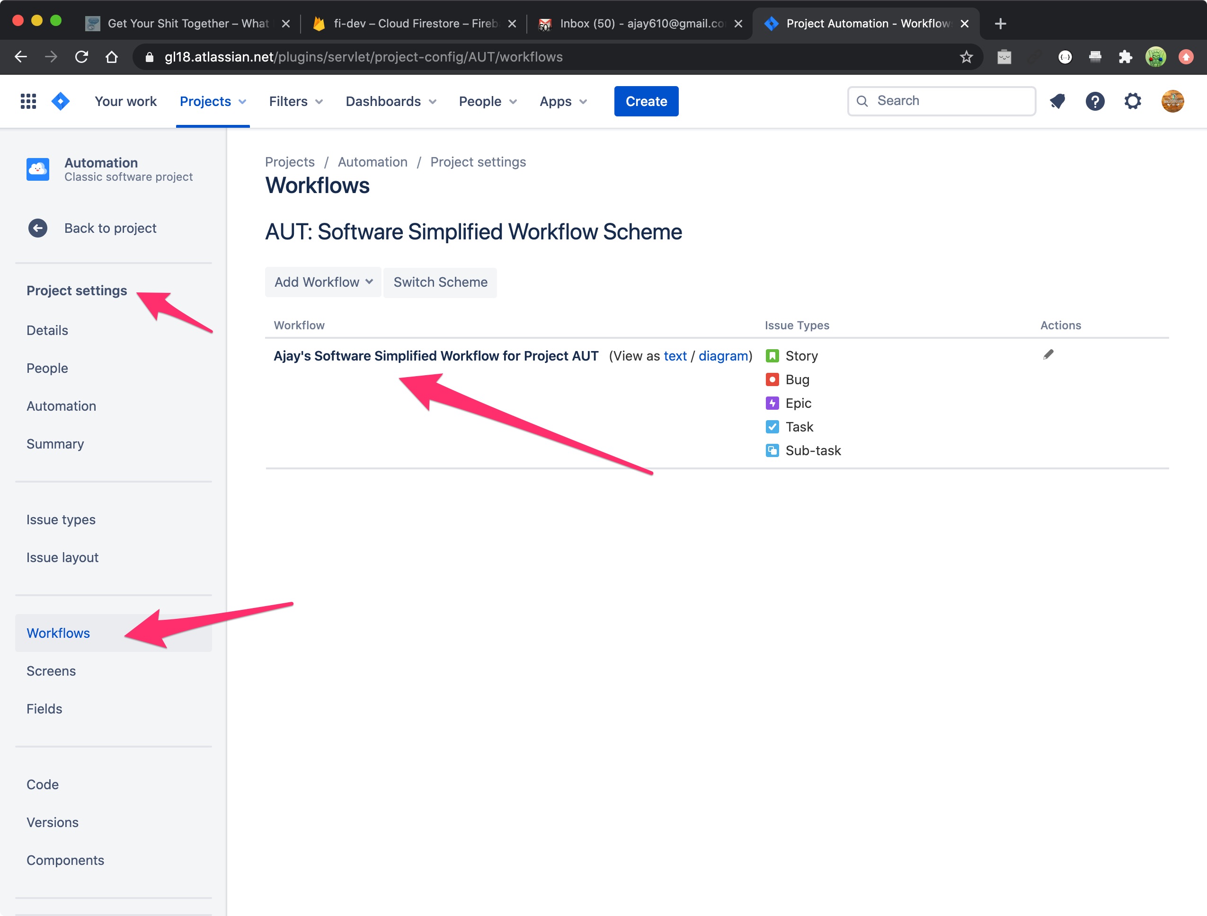The image size is (1207, 916).
Task: Open the browser extensions puzzle icon
Action: [1125, 57]
